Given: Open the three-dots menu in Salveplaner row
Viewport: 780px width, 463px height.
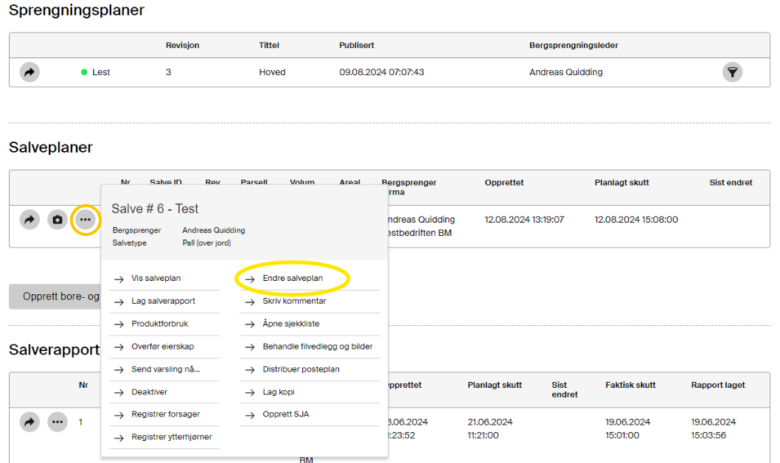Looking at the screenshot, I should pyautogui.click(x=86, y=220).
